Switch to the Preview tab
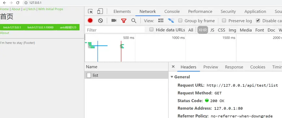The image size is (282, 118). pyautogui.click(x=210, y=67)
